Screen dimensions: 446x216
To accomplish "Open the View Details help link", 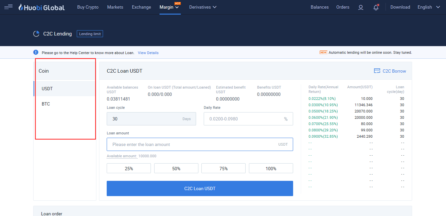I will 148,53.
